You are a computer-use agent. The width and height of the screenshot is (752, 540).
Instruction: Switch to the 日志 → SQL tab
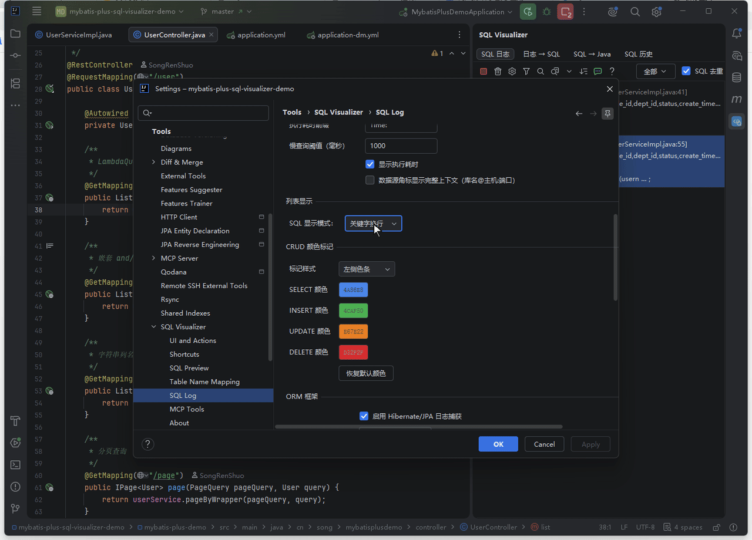pyautogui.click(x=541, y=54)
